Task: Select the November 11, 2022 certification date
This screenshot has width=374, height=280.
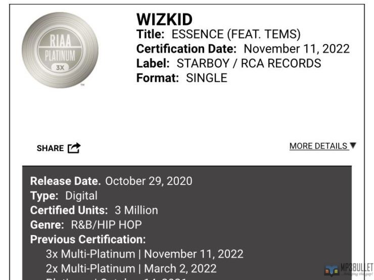Action: (297, 49)
